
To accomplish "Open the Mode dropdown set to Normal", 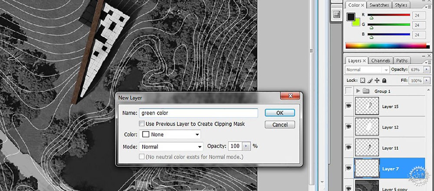I will [171, 146].
